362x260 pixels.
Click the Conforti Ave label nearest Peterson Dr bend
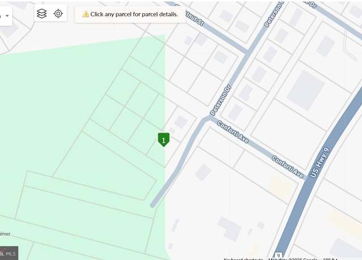(x=232, y=132)
